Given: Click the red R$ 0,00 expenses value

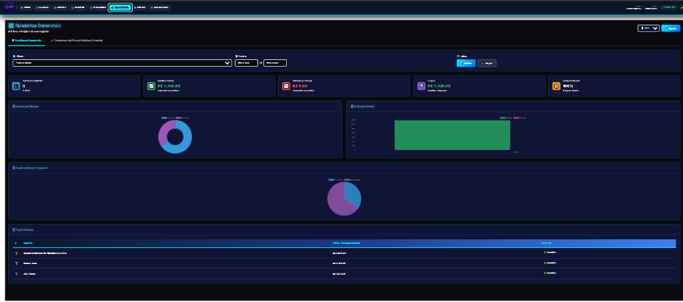Looking at the screenshot, I should coord(301,86).
